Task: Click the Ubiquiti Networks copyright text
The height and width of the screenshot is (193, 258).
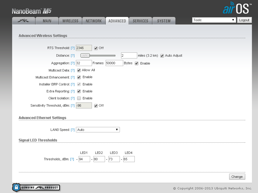Action: click(212, 188)
